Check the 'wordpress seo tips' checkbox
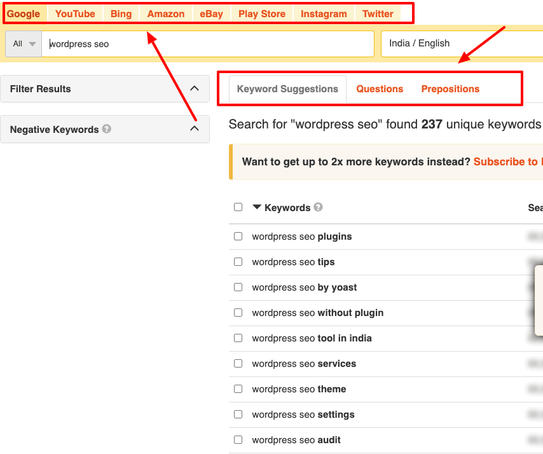543x454 pixels. click(238, 261)
